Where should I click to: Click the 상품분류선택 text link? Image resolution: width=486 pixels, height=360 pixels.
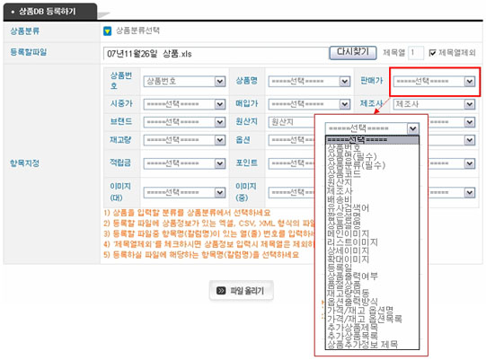pos(137,31)
